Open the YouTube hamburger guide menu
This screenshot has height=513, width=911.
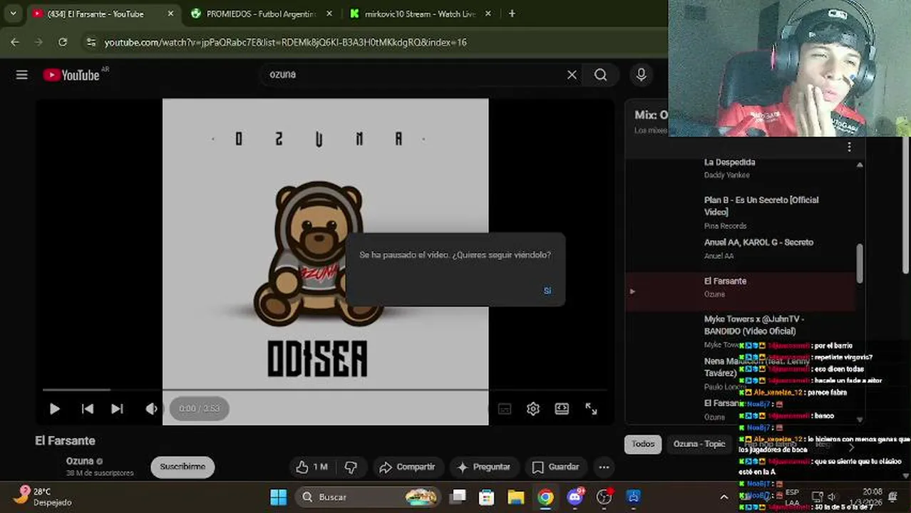22,75
